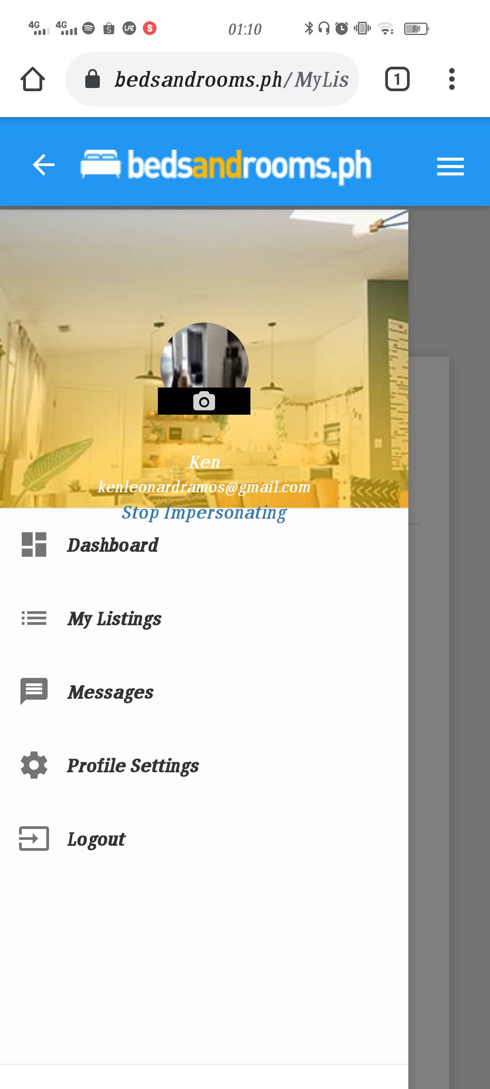This screenshot has width=490, height=1089.
Task: Toggle the hamburger menu icon
Action: [450, 167]
